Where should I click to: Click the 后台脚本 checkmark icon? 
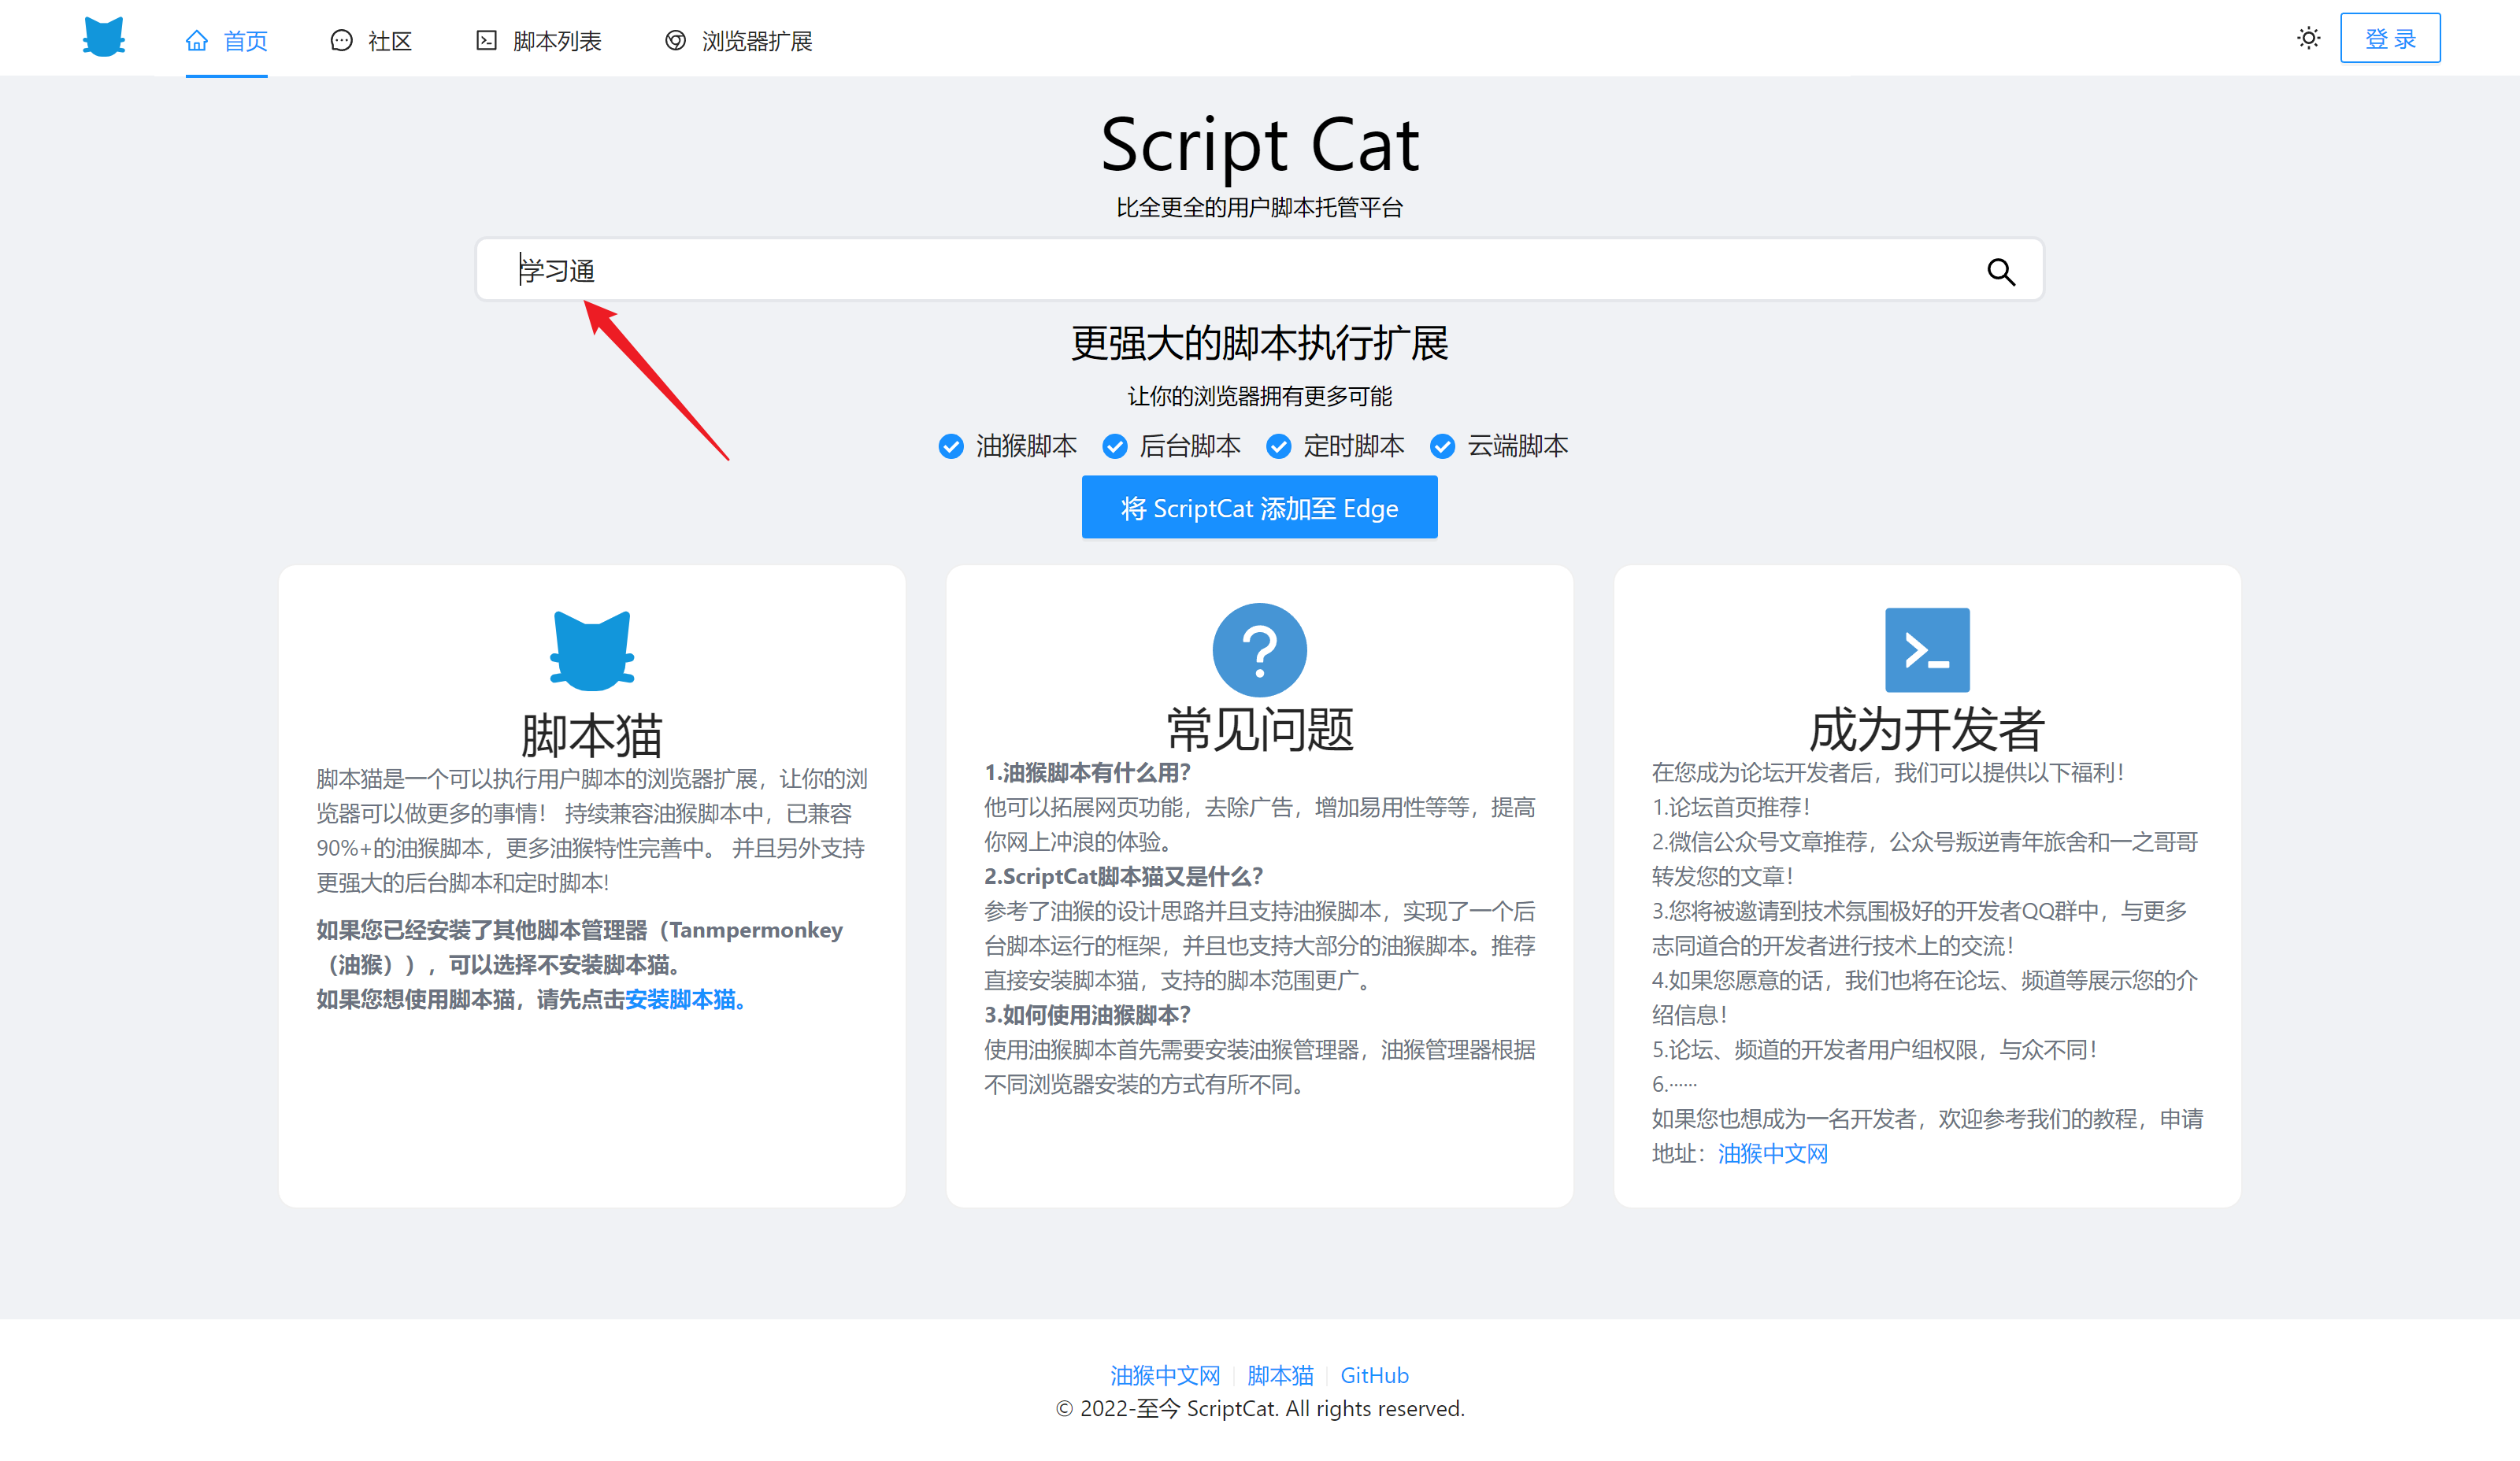coord(1114,446)
